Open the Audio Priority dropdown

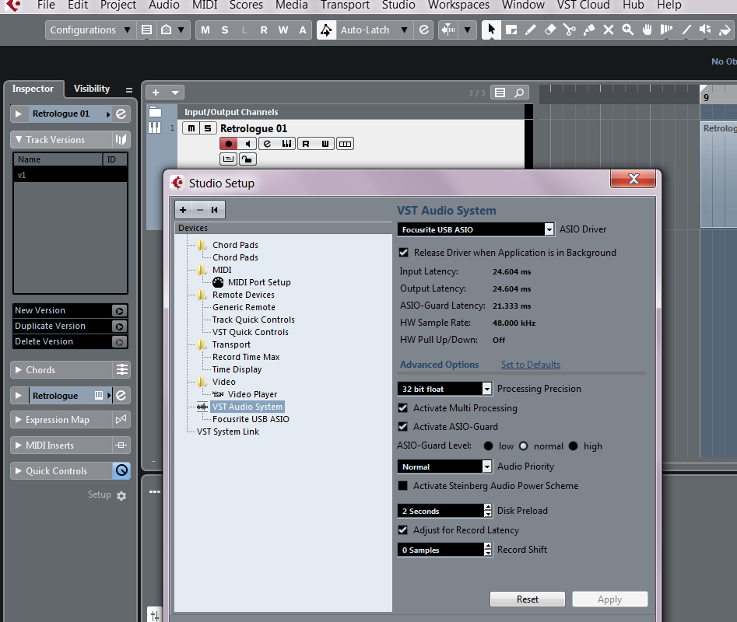point(444,466)
